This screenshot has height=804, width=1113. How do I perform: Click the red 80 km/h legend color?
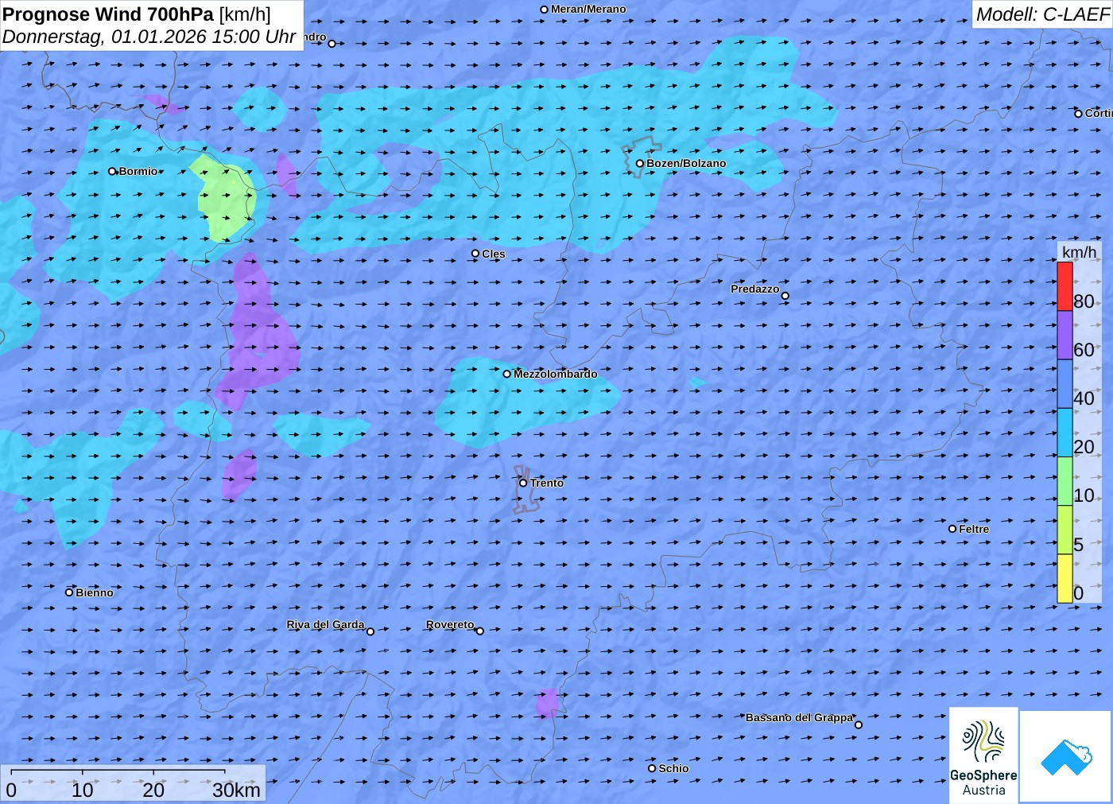pos(1065,286)
